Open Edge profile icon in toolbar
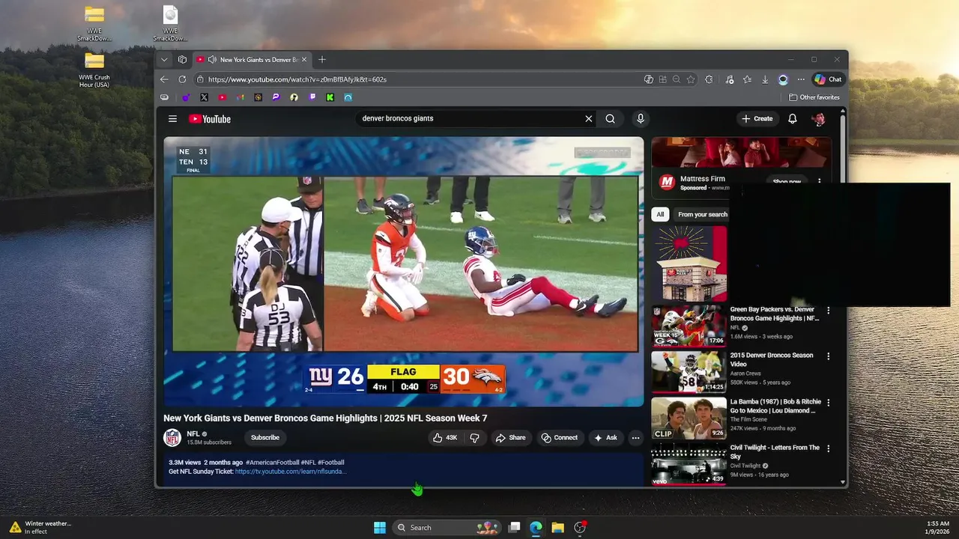Screen dimensions: 959x539 coord(783,79)
